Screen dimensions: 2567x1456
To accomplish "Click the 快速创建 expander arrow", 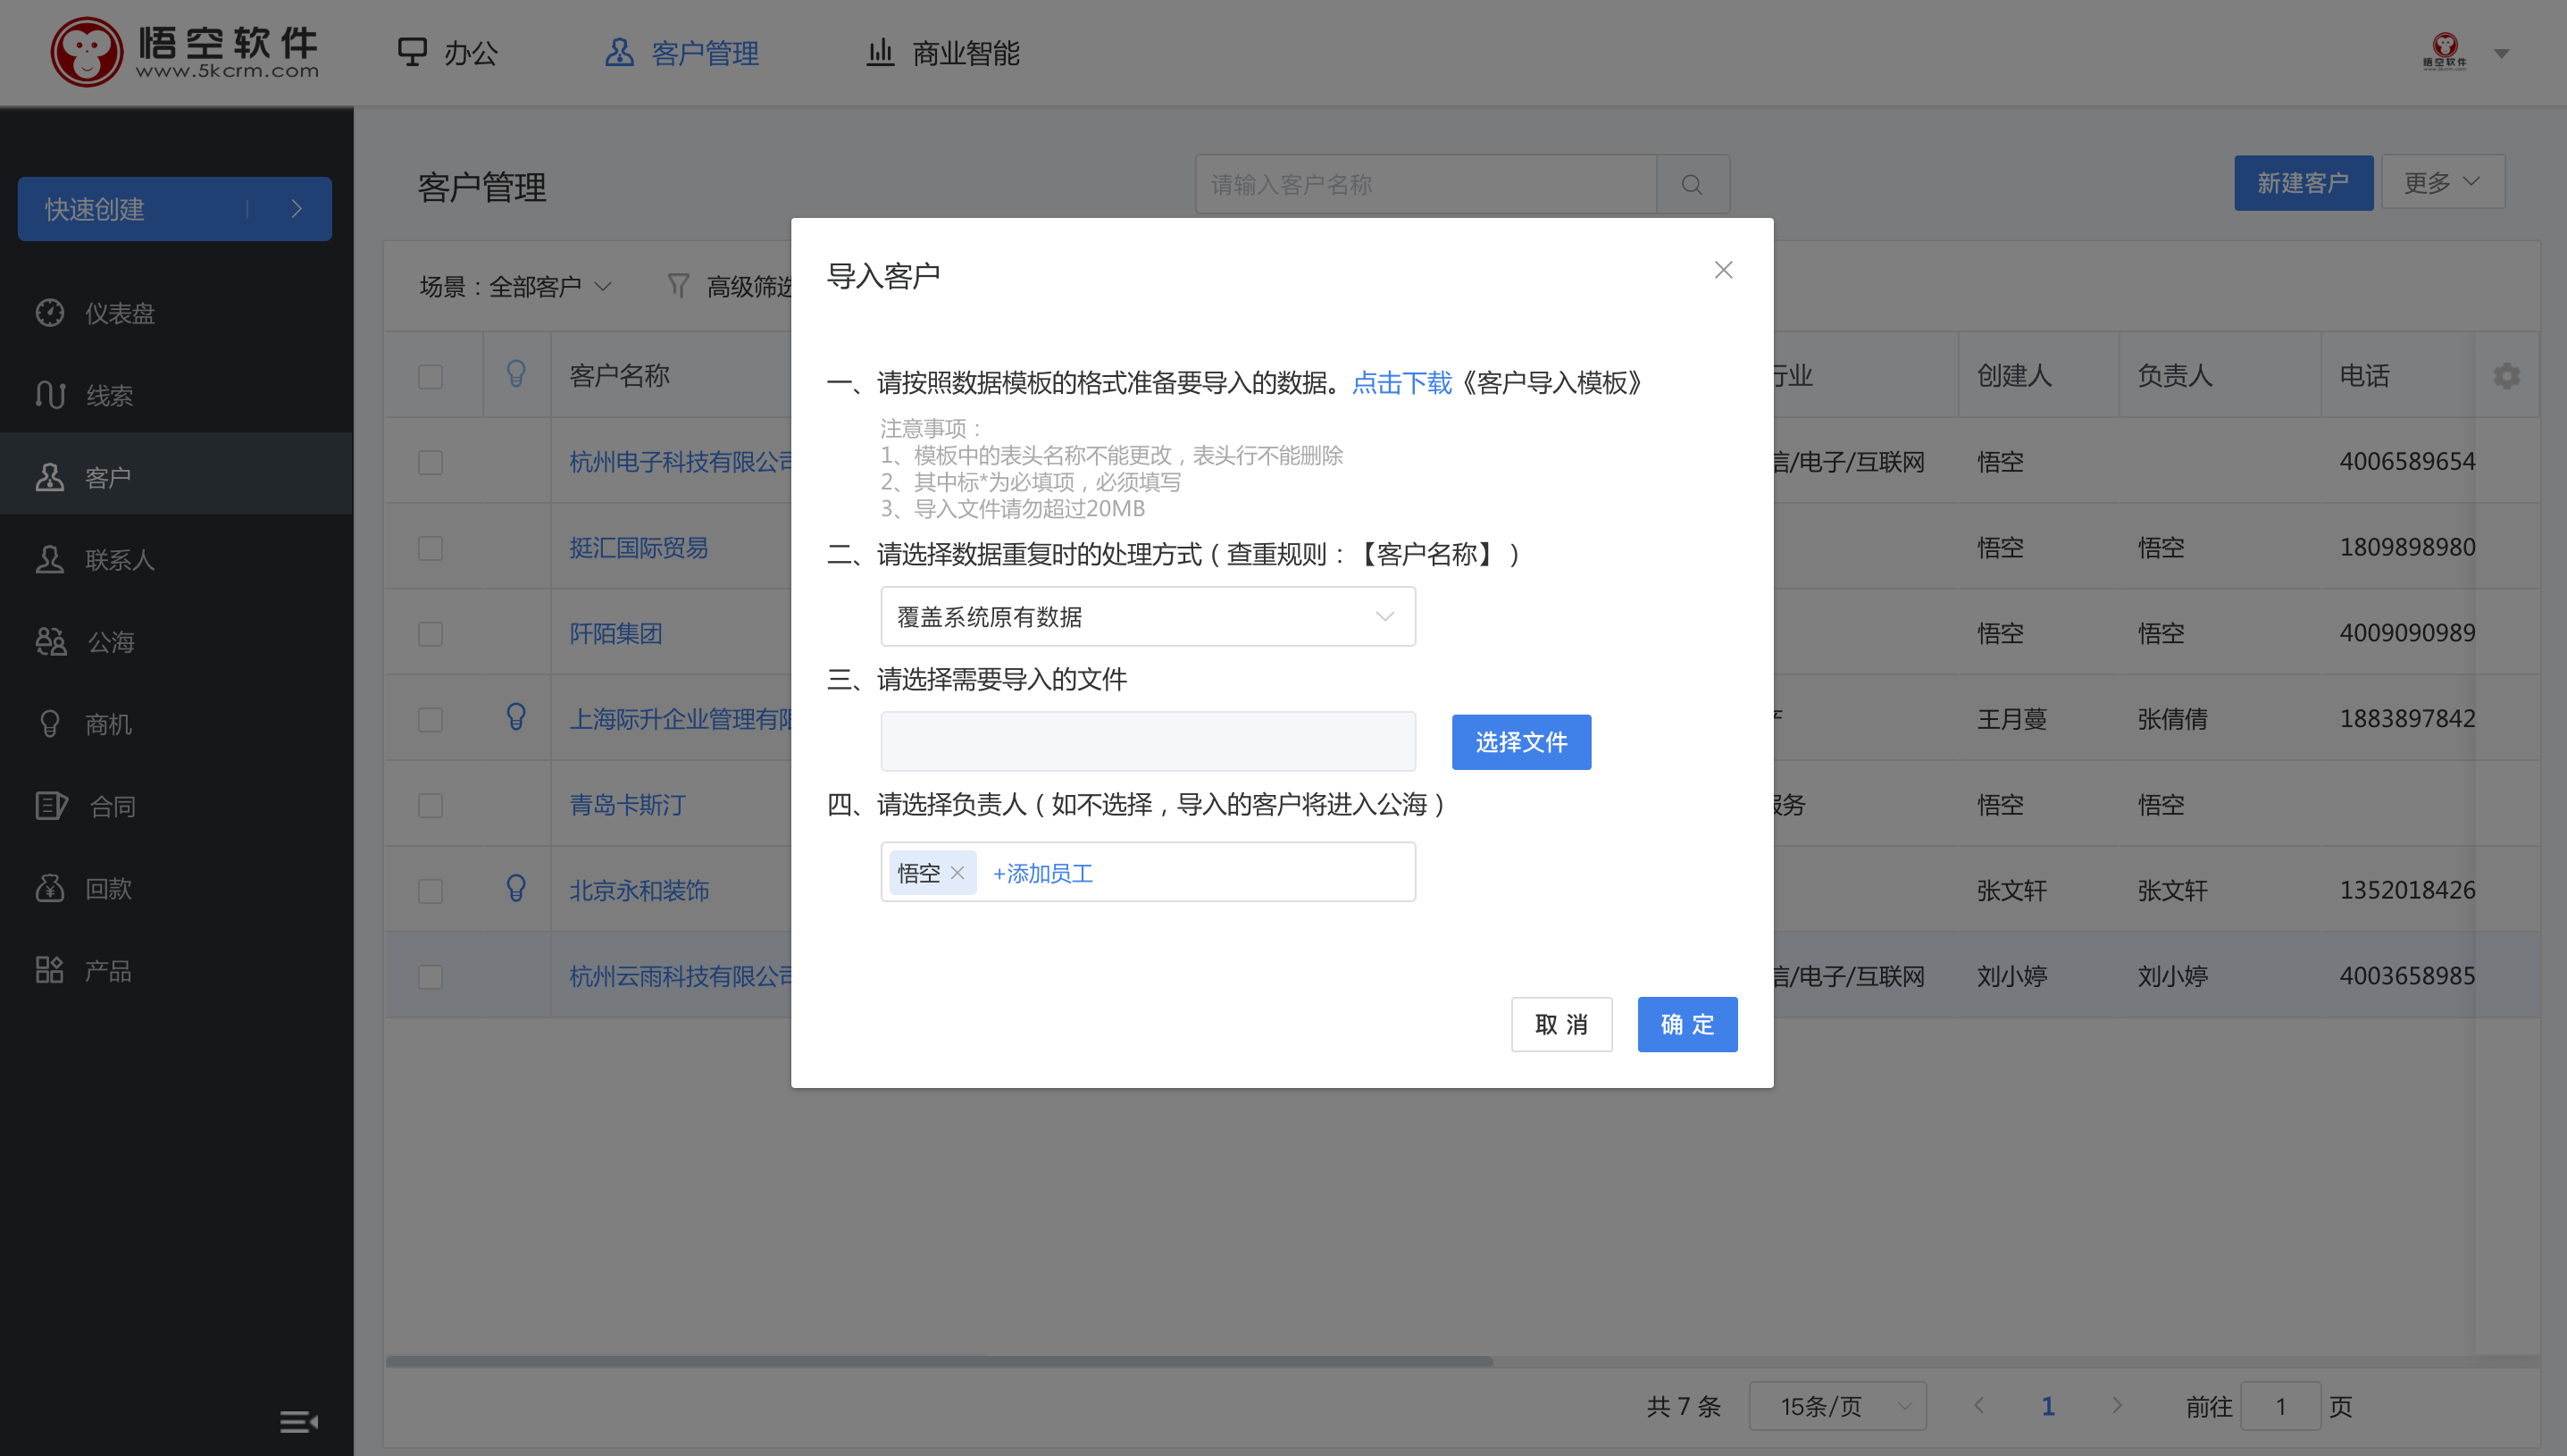I will tap(297, 208).
